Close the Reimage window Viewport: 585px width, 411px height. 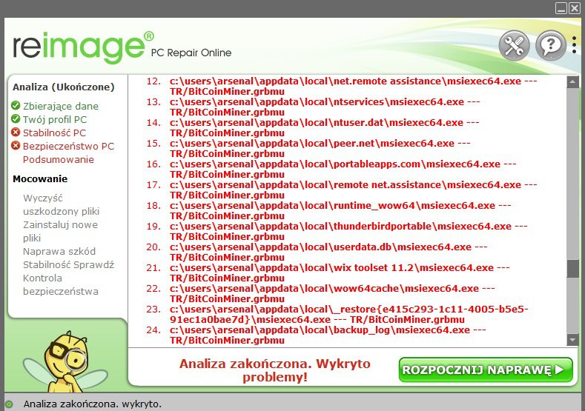click(574, 8)
